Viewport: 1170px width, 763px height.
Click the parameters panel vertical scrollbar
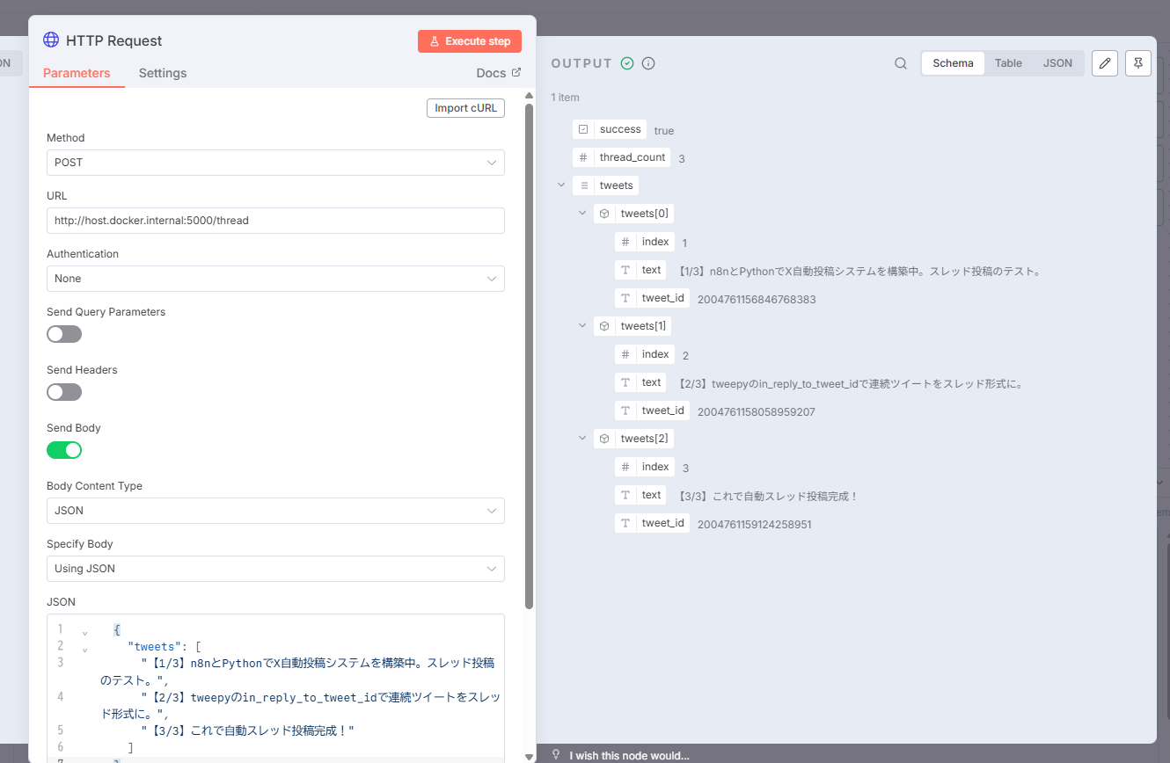pos(529,352)
